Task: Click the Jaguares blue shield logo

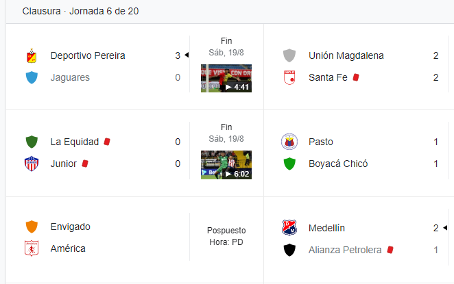Action: [x=32, y=77]
